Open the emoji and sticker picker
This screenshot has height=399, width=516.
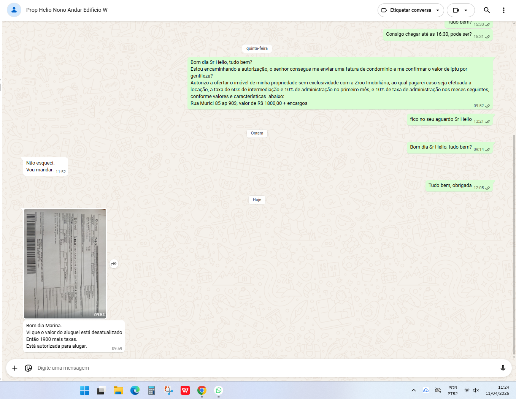[x=29, y=368]
